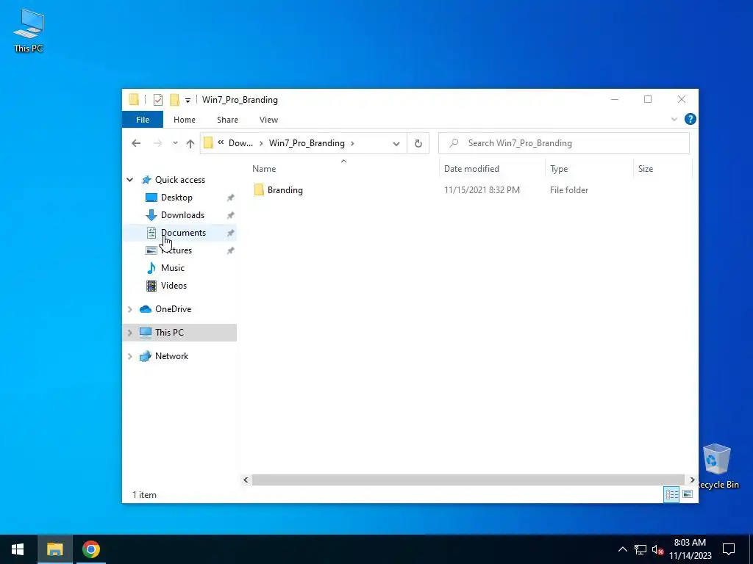
Task: Unpin Desktop using its pin icon
Action: pos(230,198)
